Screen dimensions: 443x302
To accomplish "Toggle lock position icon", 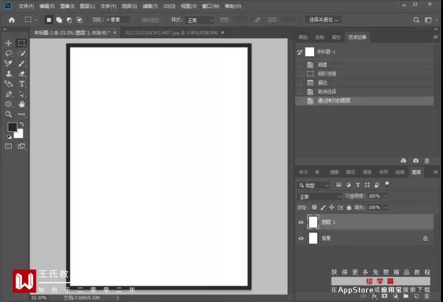I will point(332,208).
